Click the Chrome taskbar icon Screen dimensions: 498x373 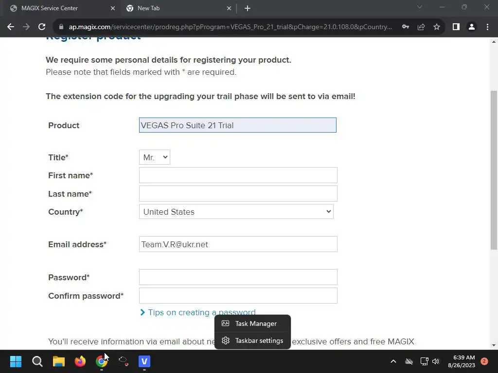[101, 361]
